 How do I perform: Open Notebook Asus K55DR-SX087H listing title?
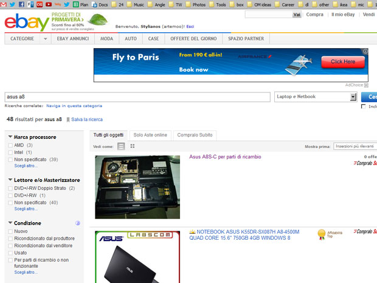click(244, 235)
